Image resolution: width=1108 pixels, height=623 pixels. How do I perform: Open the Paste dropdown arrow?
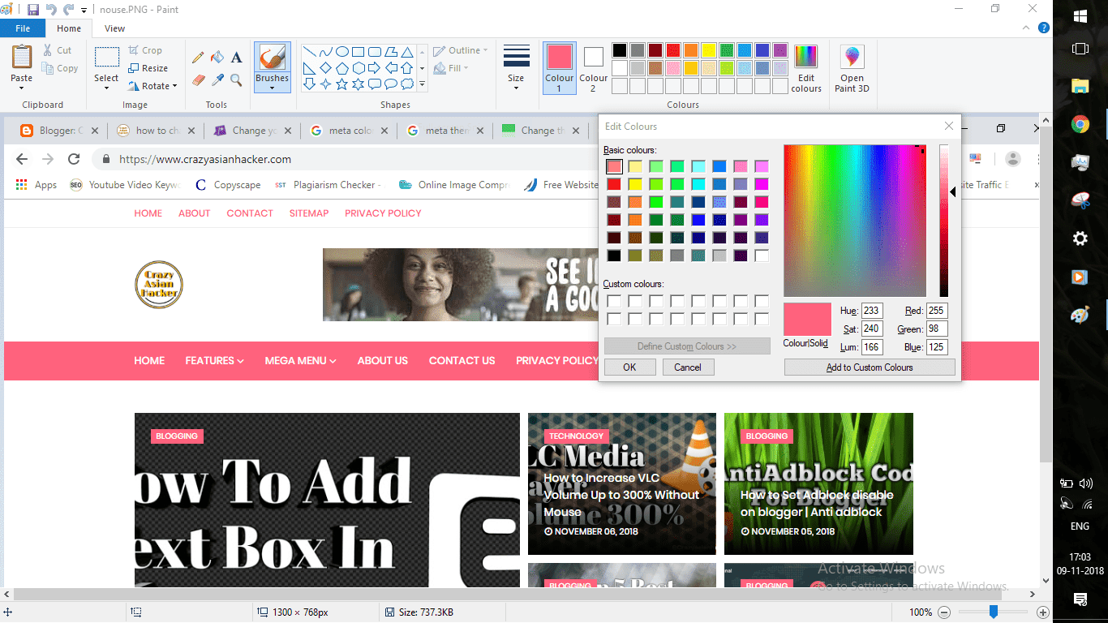(22, 88)
